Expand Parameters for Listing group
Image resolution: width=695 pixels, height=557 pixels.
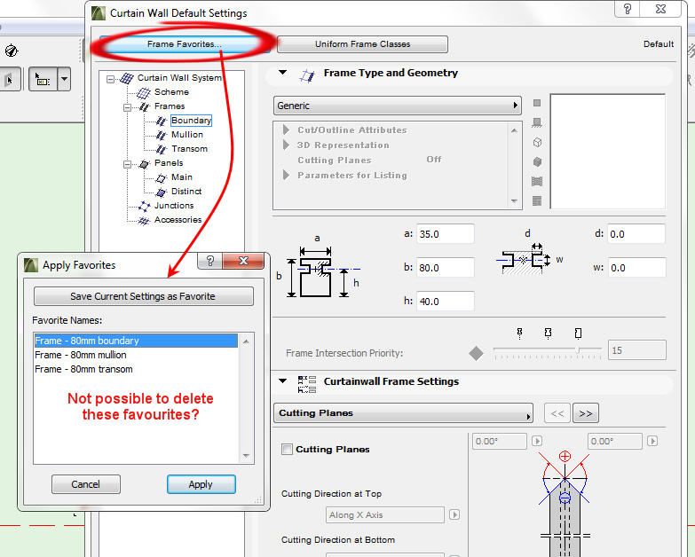[287, 175]
